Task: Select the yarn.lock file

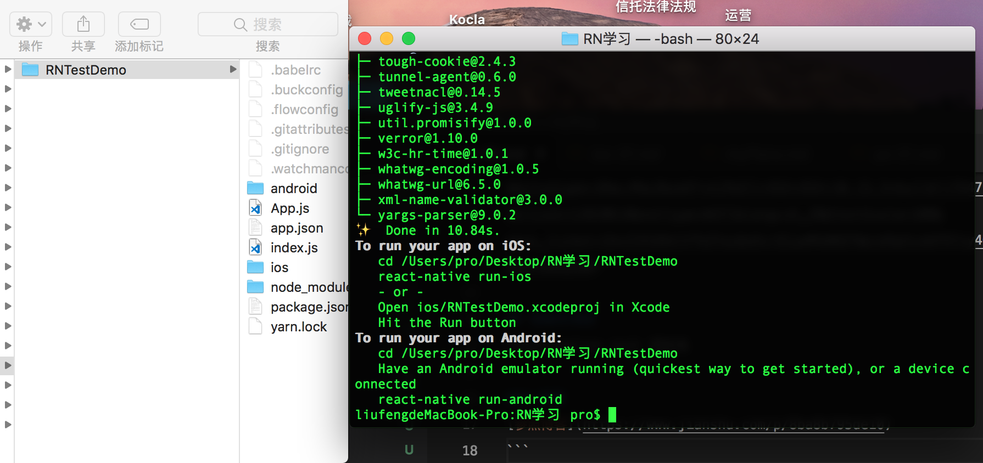Action: 298,327
